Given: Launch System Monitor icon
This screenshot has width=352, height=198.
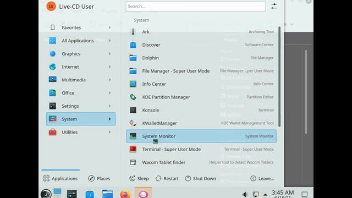Looking at the screenshot, I should click(x=133, y=136).
